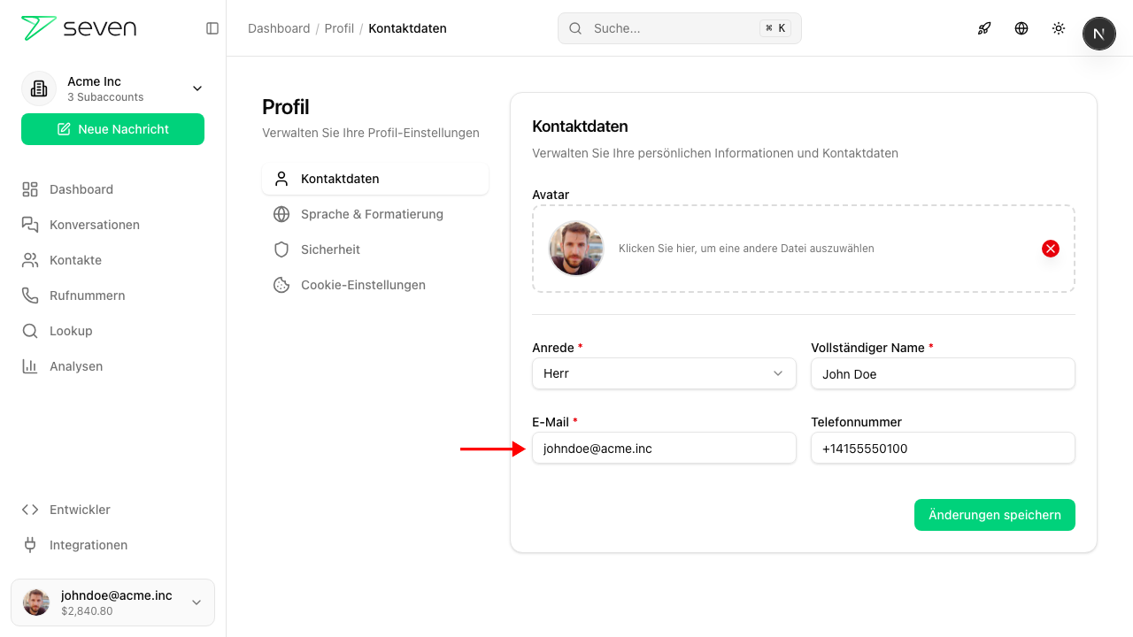Open the Dashboard section from the sidebar
Screen dimensions: 1133x637
click(82, 189)
